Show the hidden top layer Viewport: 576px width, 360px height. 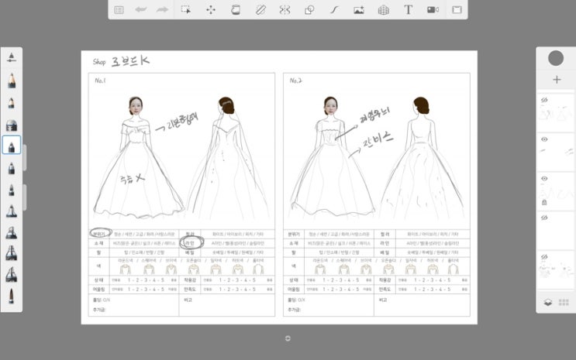click(x=544, y=100)
